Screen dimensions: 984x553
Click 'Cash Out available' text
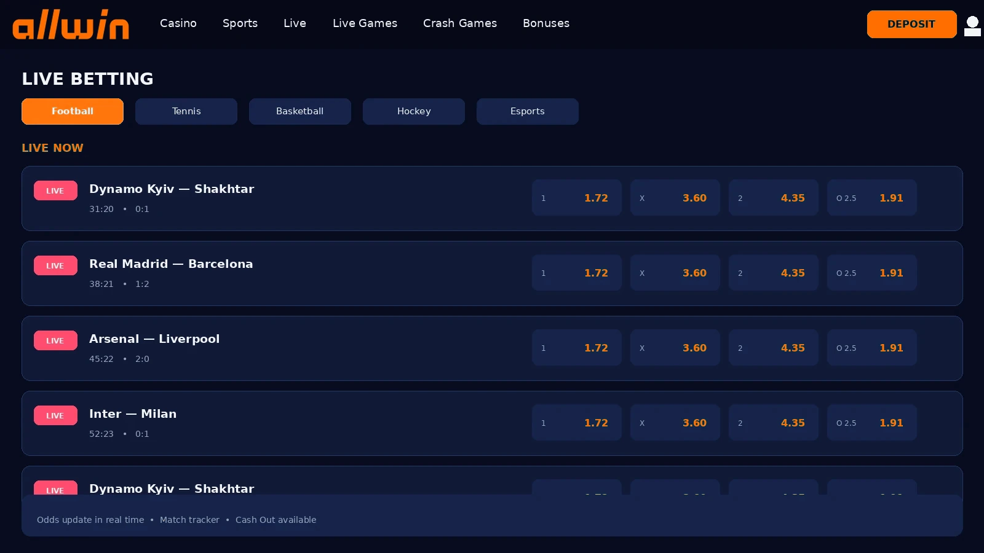click(276, 520)
